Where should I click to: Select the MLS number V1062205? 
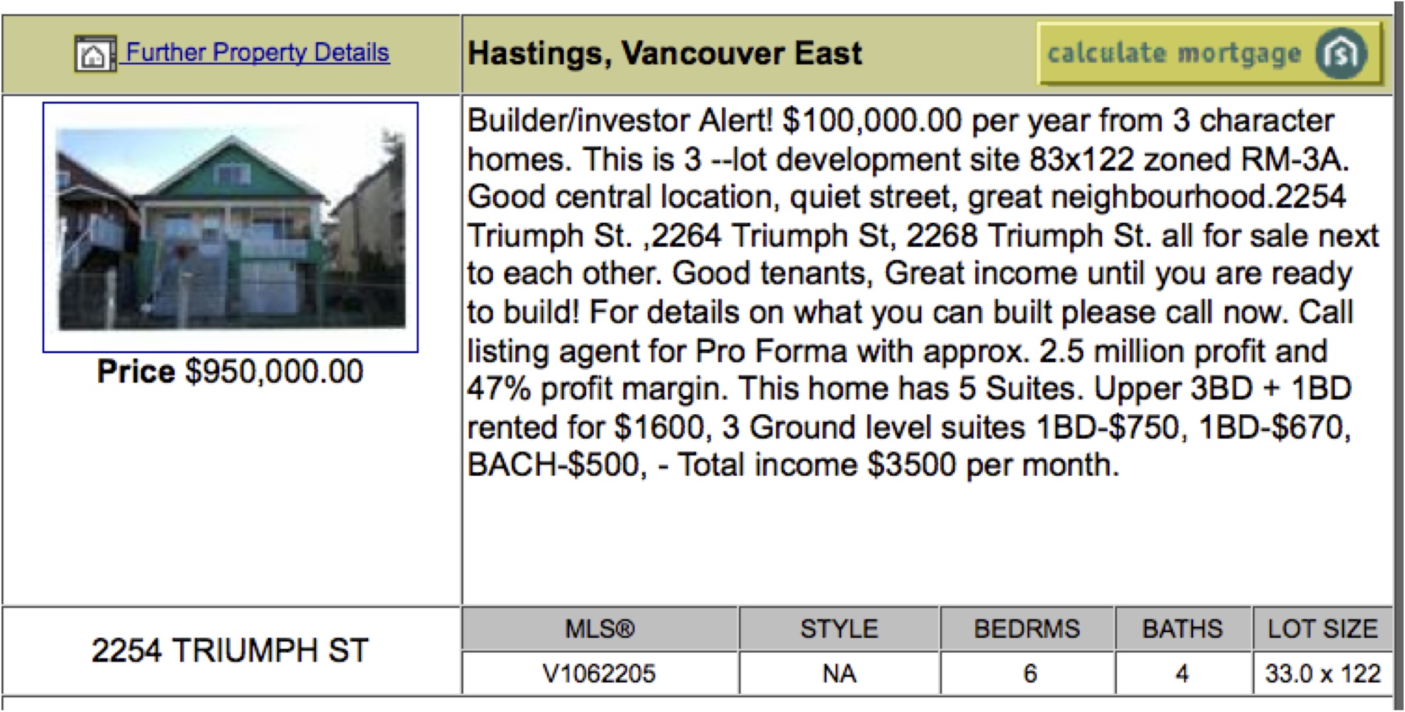tap(599, 673)
